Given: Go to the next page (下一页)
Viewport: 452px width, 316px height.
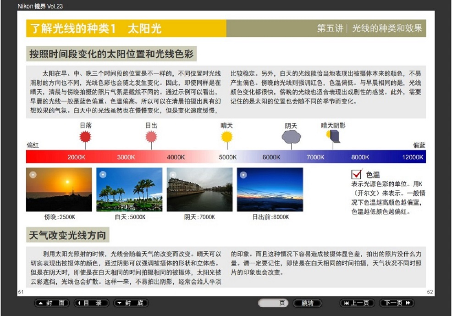Looking at the screenshot, I should tap(397, 303).
